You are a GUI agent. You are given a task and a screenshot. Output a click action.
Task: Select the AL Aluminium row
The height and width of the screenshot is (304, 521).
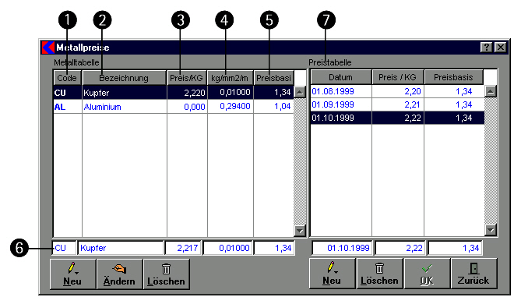[x=174, y=107]
